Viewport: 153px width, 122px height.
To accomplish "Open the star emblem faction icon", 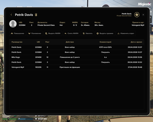I will click(137, 15).
